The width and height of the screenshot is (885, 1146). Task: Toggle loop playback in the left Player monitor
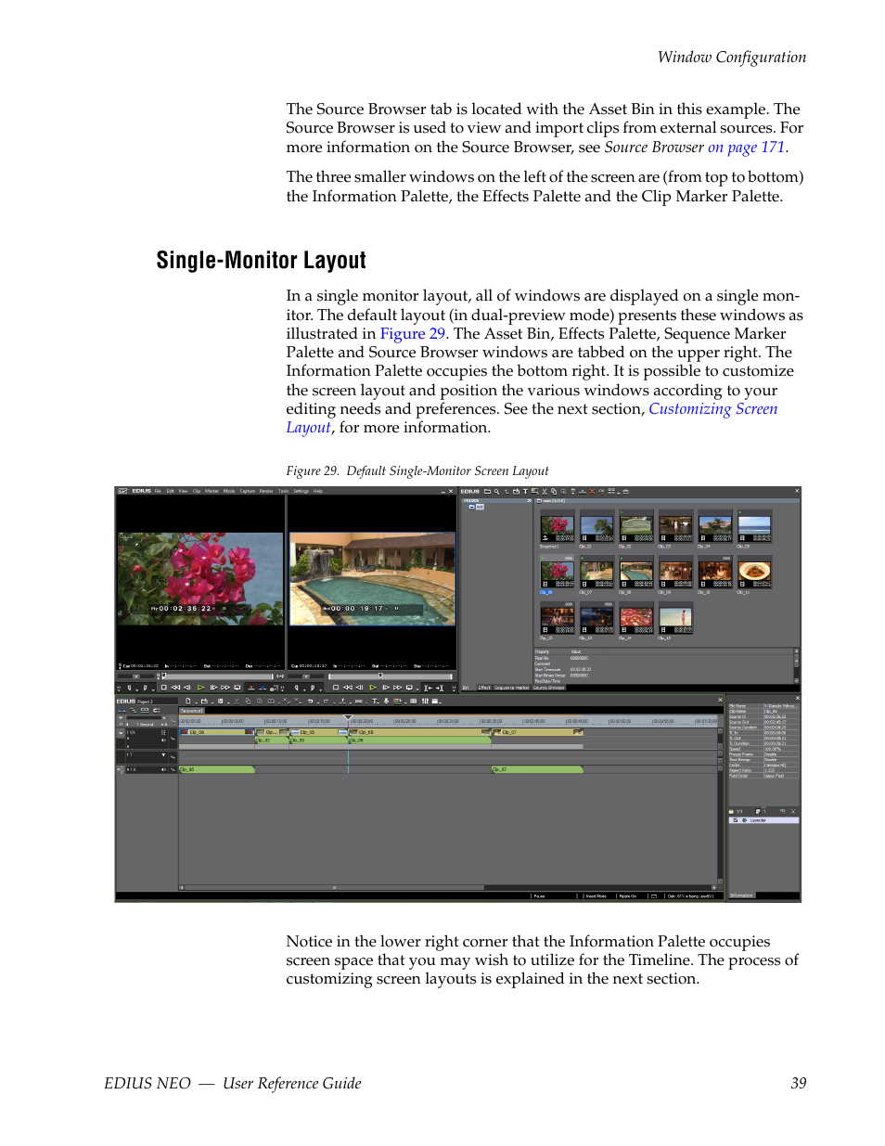coord(237,688)
